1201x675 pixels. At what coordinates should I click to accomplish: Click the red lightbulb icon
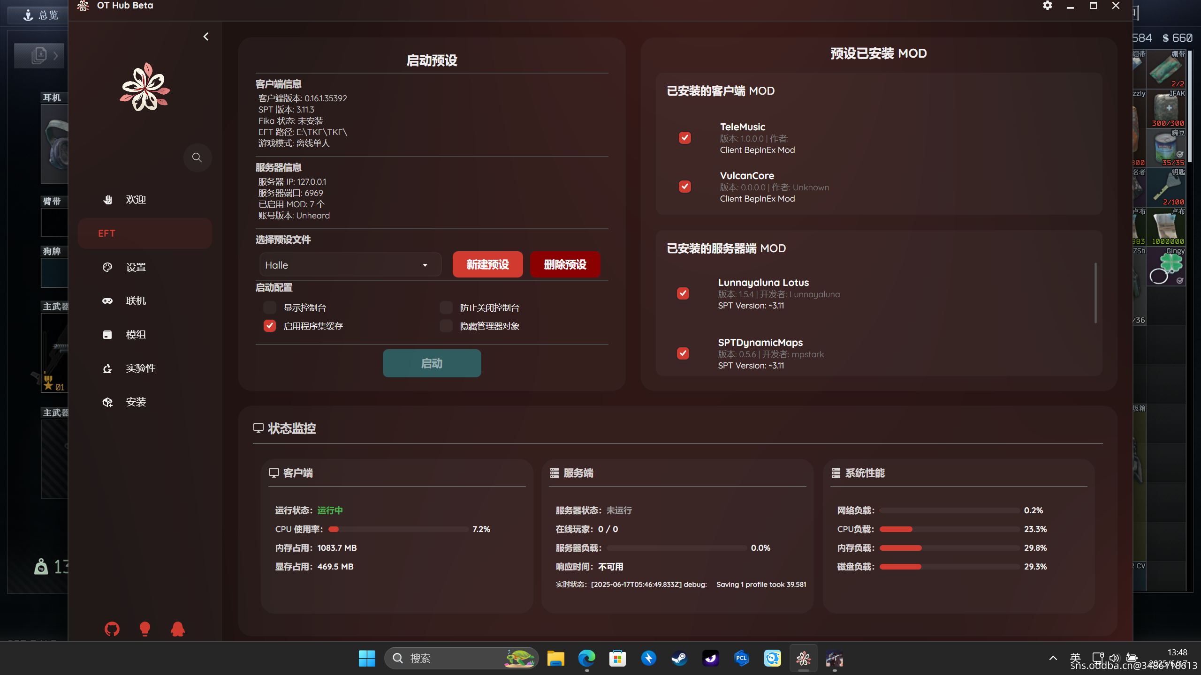tap(144, 629)
